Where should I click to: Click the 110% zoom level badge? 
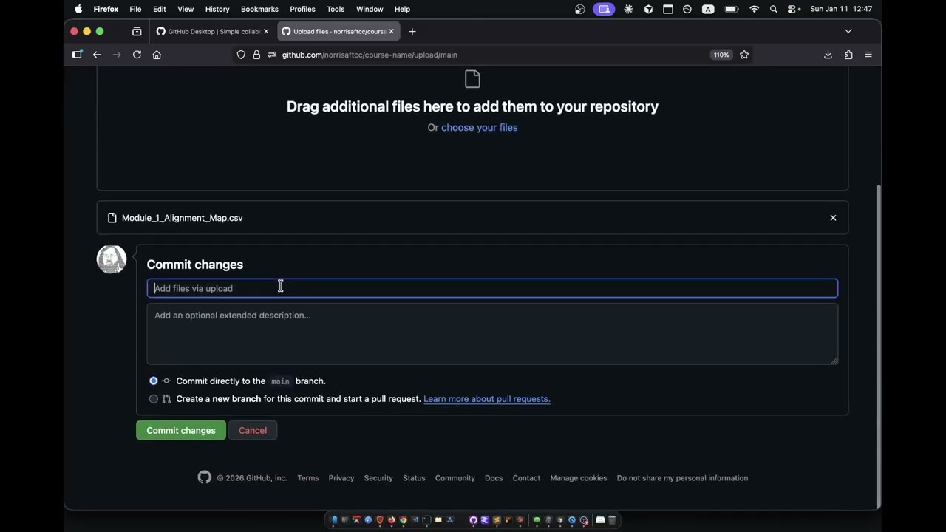(721, 55)
